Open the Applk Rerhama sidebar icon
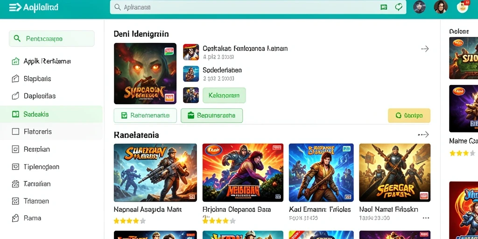 15,61
